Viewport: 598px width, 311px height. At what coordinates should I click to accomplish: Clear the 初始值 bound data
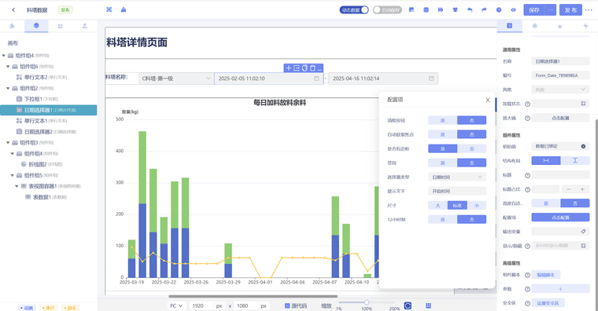tap(583, 147)
